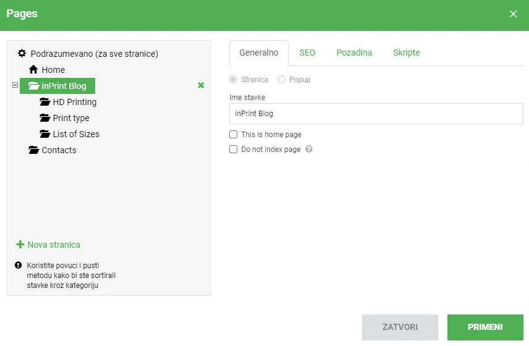Viewport: 529px width, 346px height.
Task: Click the Pages dialog title
Action: (x=22, y=14)
